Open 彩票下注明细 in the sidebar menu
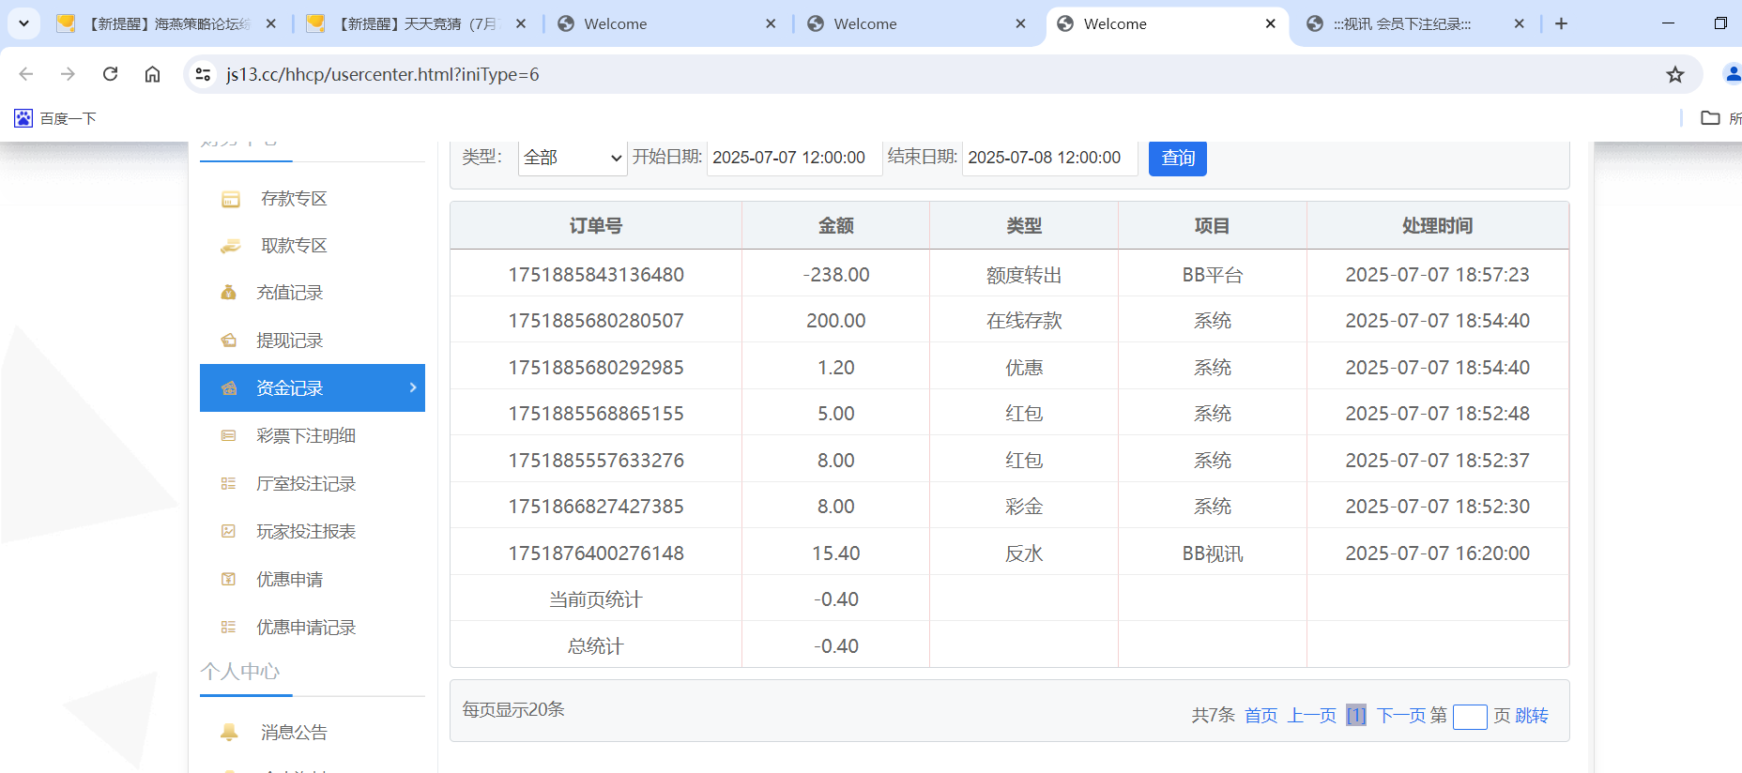The image size is (1742, 773). [x=306, y=436]
